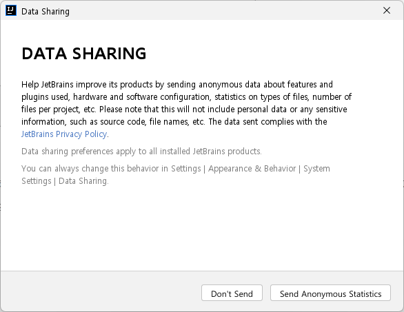Image resolution: width=404 pixels, height=312 pixels.
Task: Open the JetBrains Privacy Policy link
Action: click(64, 134)
